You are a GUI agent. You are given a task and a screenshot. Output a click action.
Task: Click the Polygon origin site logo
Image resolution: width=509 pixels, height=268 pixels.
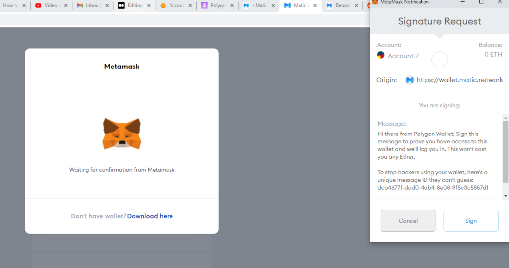(410, 80)
